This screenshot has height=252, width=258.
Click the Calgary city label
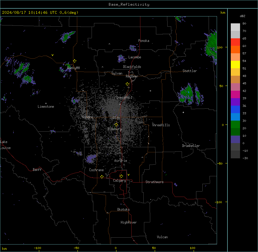click(x=119, y=180)
